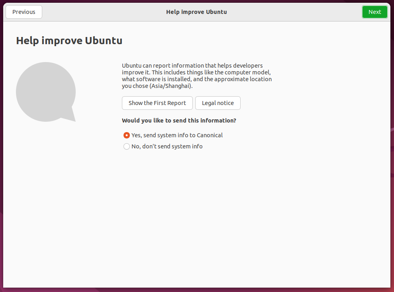Click the large 'Help improve Ubuntu' page heading

[x=69, y=41]
